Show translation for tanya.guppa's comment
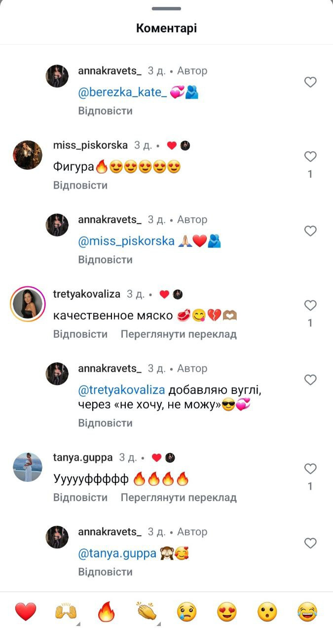 (x=179, y=498)
